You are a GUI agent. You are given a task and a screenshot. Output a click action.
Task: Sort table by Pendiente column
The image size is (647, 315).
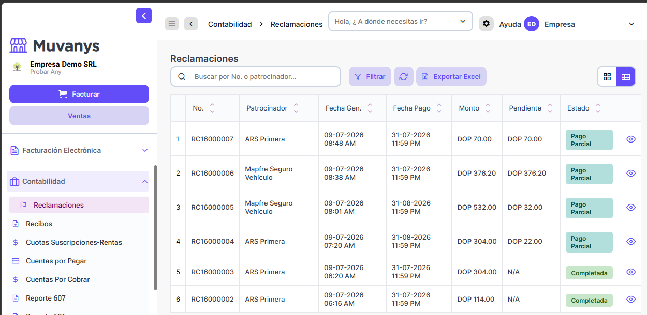(x=550, y=108)
